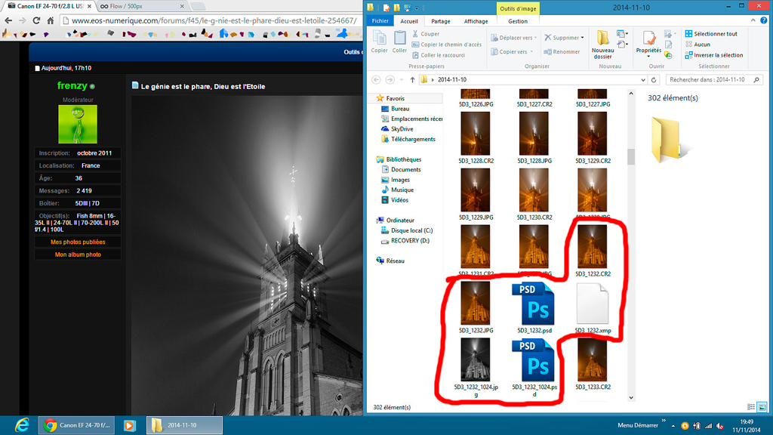Click the Mes photos publiées link
This screenshot has width=773, height=435.
pyautogui.click(x=78, y=242)
